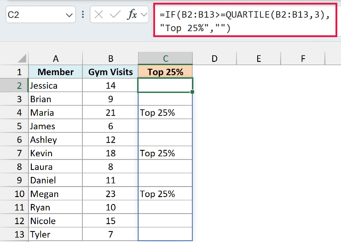This screenshot has width=341, height=242.
Task: Select column F header
Action: pyautogui.click(x=303, y=59)
